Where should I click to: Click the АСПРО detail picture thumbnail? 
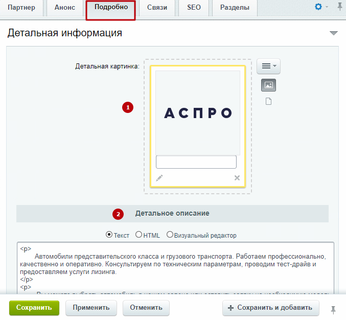(198, 113)
